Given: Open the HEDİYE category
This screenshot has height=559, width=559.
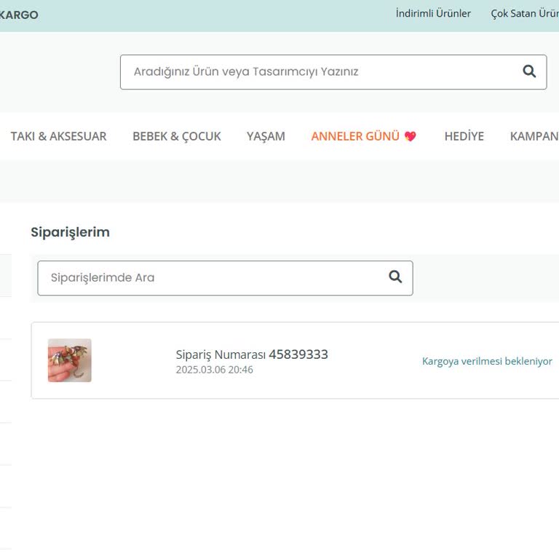Looking at the screenshot, I should (464, 136).
